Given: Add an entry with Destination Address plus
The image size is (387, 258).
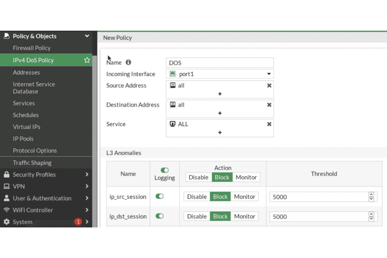Looking at the screenshot, I should 220,113.
